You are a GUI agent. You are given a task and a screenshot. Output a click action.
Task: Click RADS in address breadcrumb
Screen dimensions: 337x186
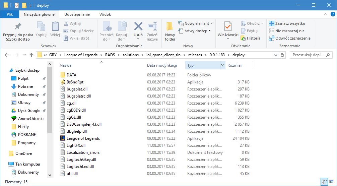110,55
